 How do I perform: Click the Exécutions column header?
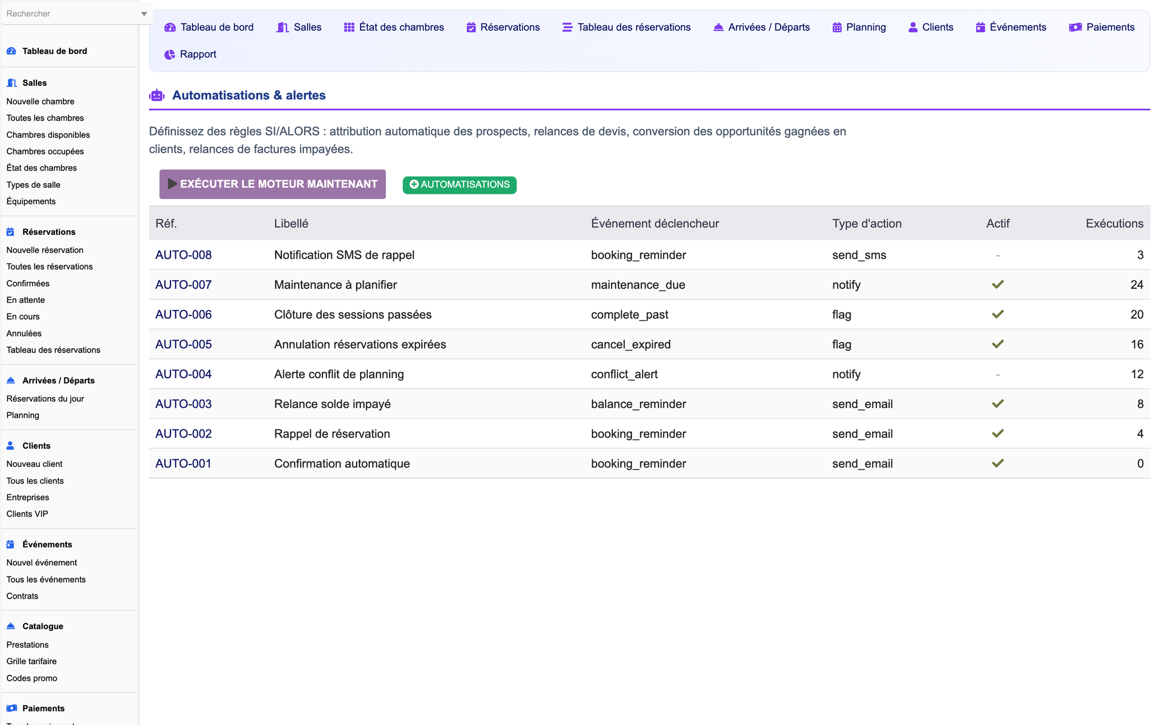coord(1114,224)
